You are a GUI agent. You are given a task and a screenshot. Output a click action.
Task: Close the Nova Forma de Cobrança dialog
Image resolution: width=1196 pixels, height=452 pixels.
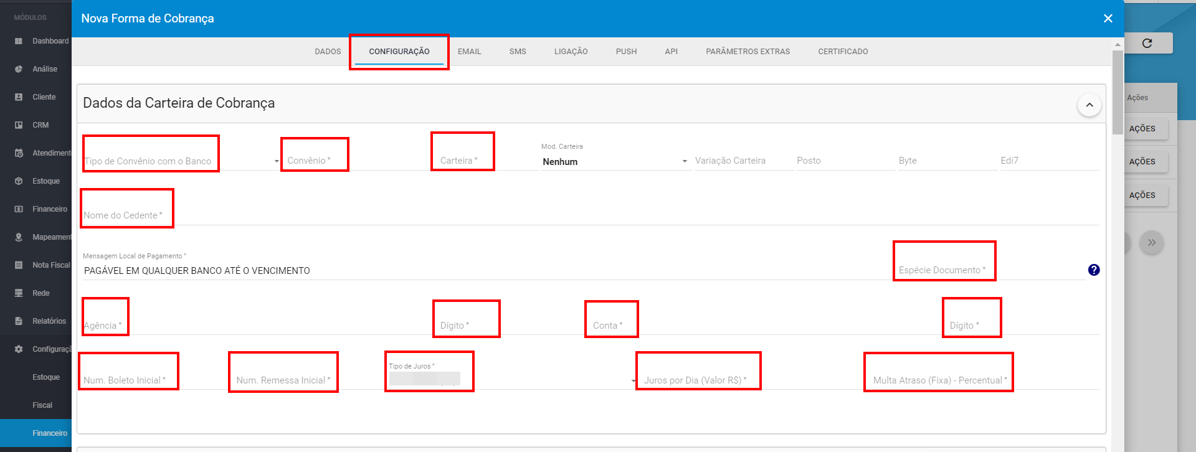[x=1108, y=19]
